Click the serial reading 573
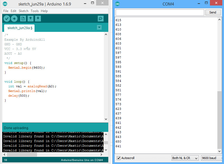This screenshot has width=224, height=164. [x=118, y=104]
